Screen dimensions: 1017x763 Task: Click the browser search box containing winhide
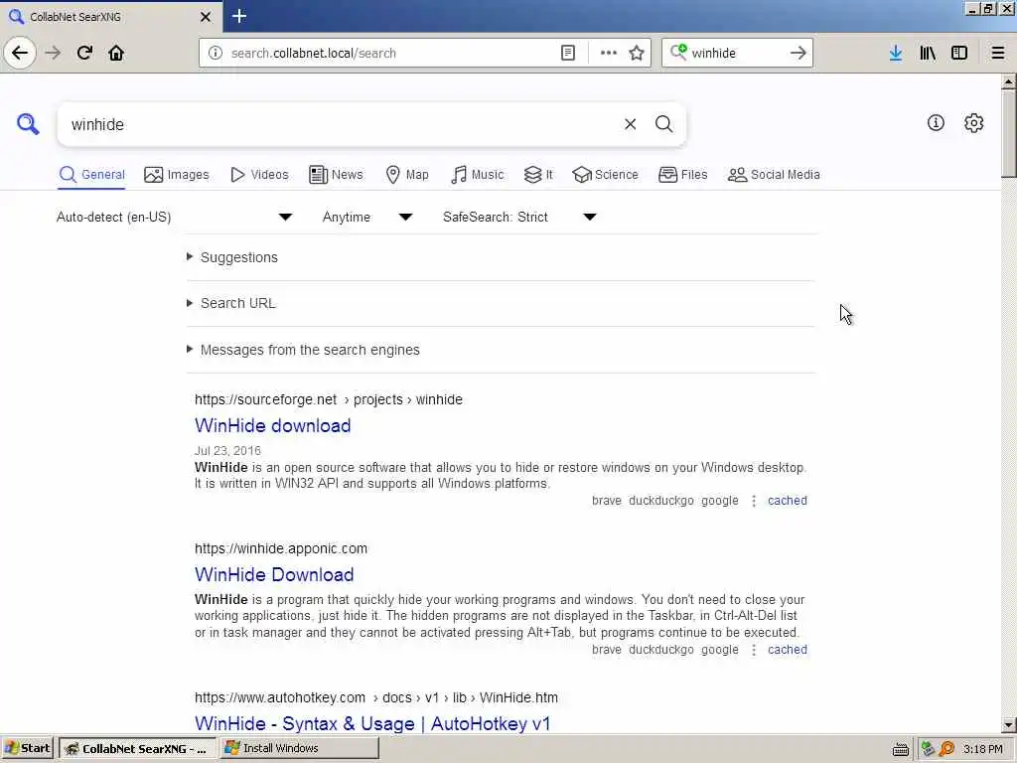(736, 53)
